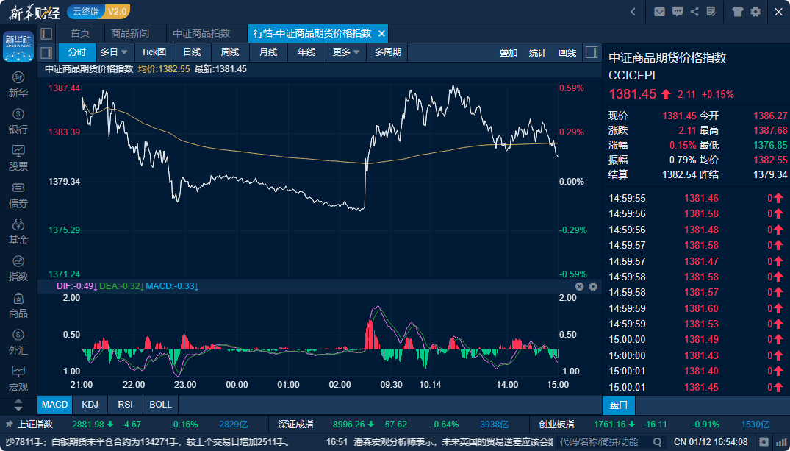The height and width of the screenshot is (451, 790).
Task: Expand the sidebar's bottom up-down arrow
Action: (18, 405)
